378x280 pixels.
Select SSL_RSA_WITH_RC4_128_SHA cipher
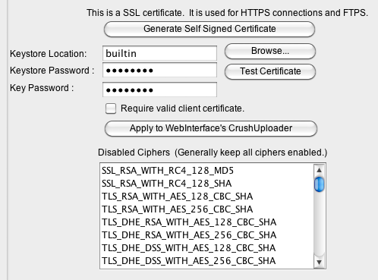click(206, 184)
